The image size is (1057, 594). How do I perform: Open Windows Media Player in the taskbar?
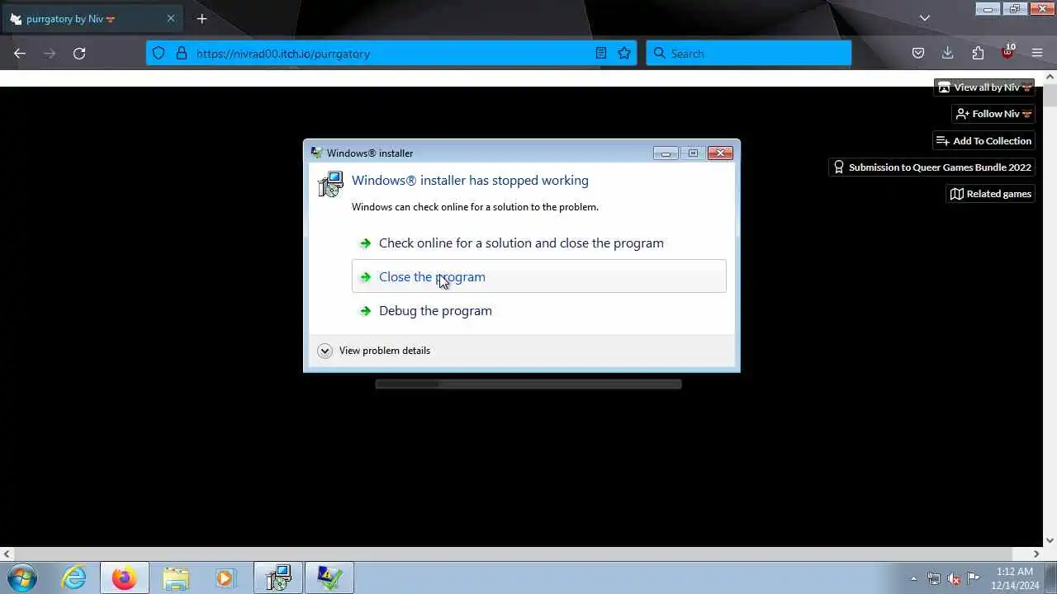[x=225, y=578]
